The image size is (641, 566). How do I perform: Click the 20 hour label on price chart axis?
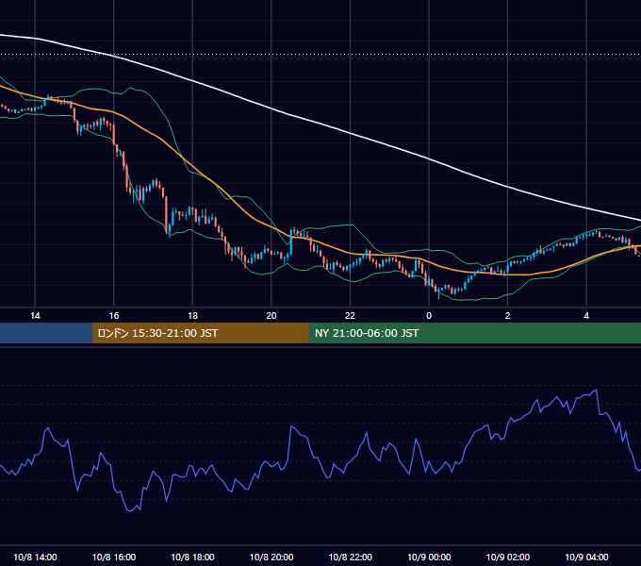[x=271, y=316]
